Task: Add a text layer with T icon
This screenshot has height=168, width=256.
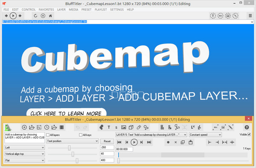Action: tap(109, 127)
